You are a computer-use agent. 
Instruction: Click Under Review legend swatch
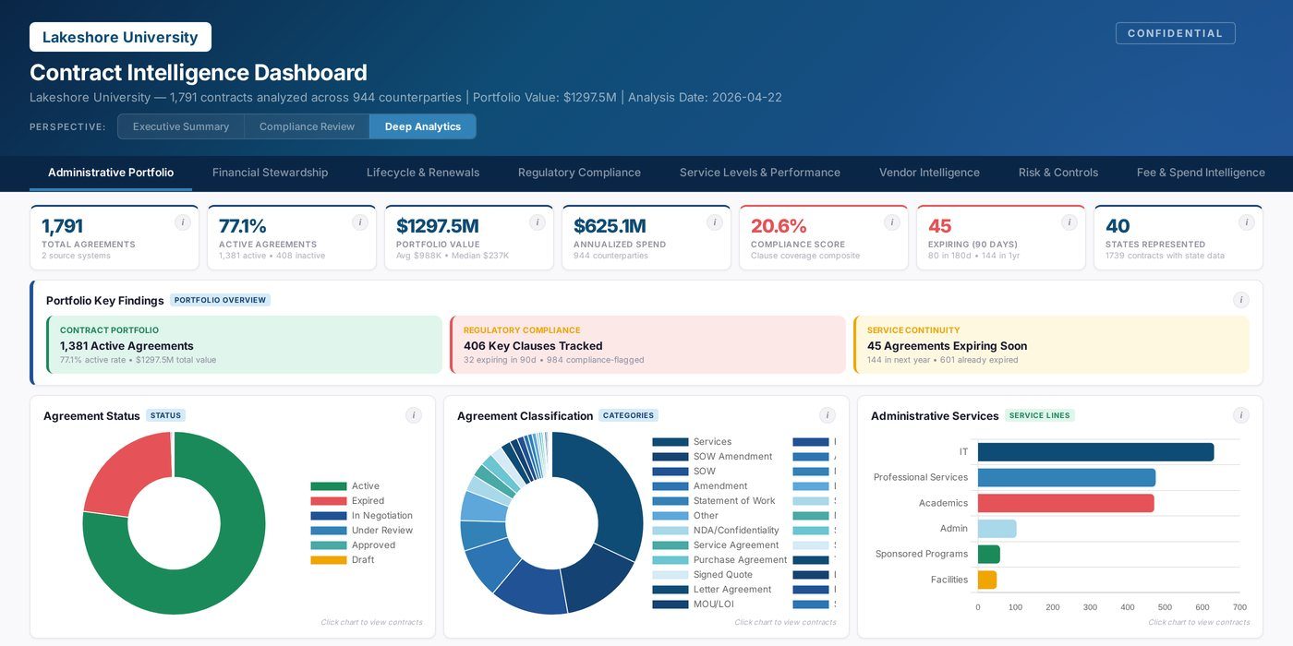(x=328, y=531)
